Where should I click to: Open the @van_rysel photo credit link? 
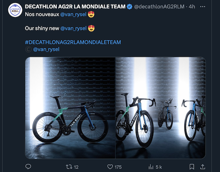click(46, 49)
